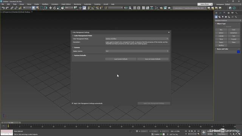Click the Redo arrow in main toolbar
The height and width of the screenshot is (136, 242).
[x=7, y=8]
